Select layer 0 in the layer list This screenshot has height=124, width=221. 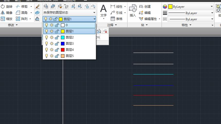pyautogui.click(x=67, y=25)
